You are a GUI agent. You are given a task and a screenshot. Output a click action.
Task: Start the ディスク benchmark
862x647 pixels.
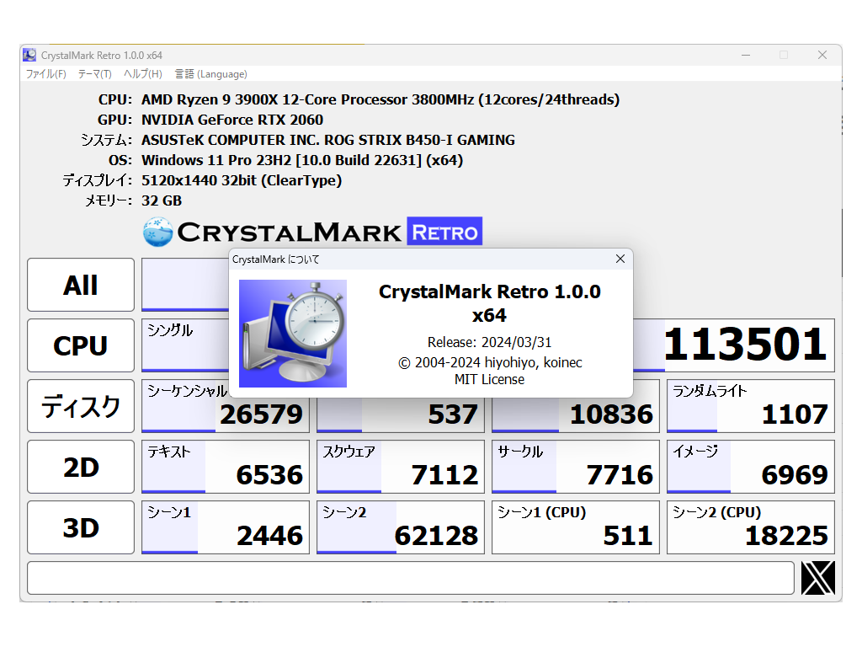80,406
